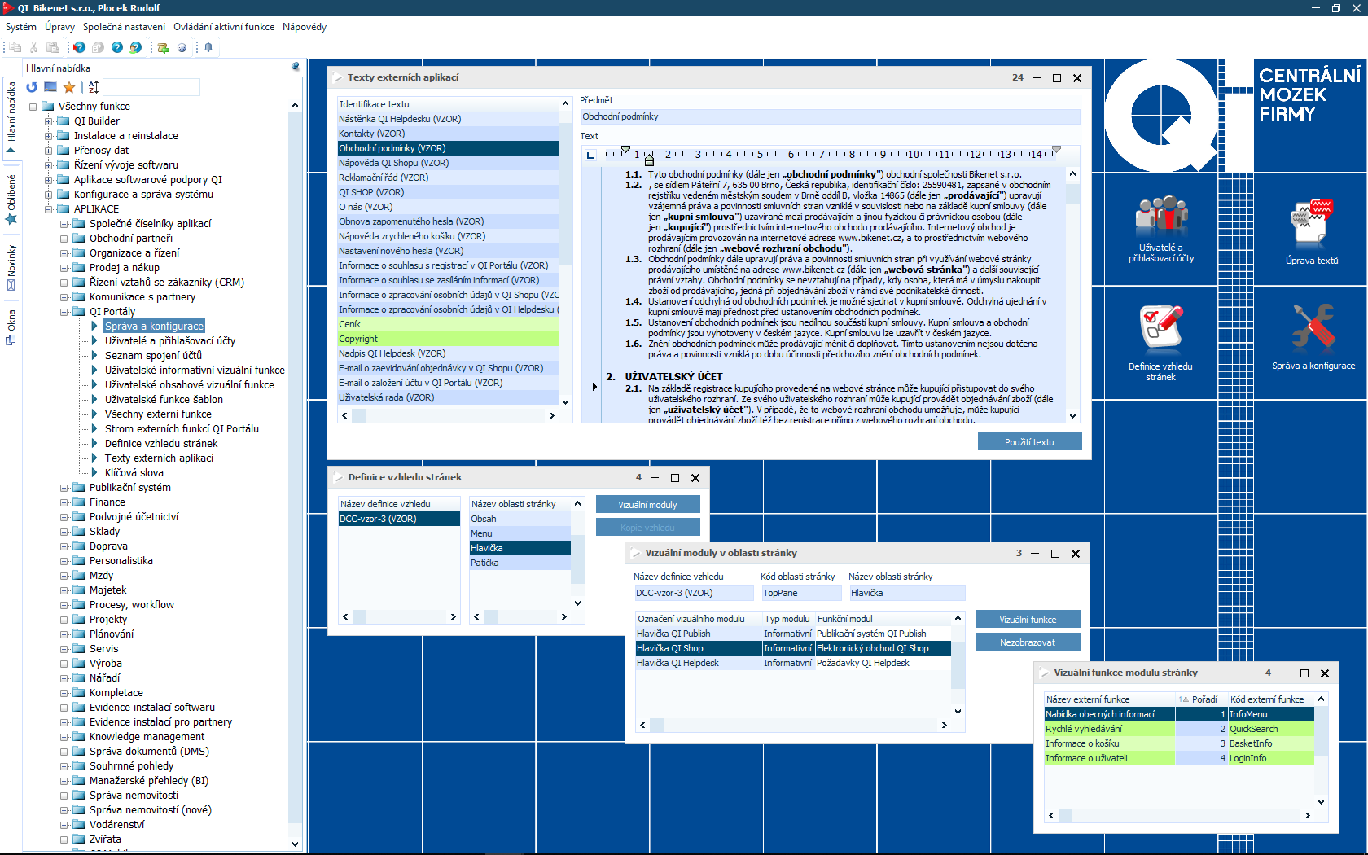This screenshot has width=1368, height=855.
Task: Collapse the QI Portály tree node
Action: (64, 312)
